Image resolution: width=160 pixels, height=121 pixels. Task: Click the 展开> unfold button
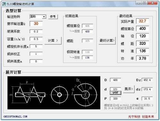click(x=129, y=89)
